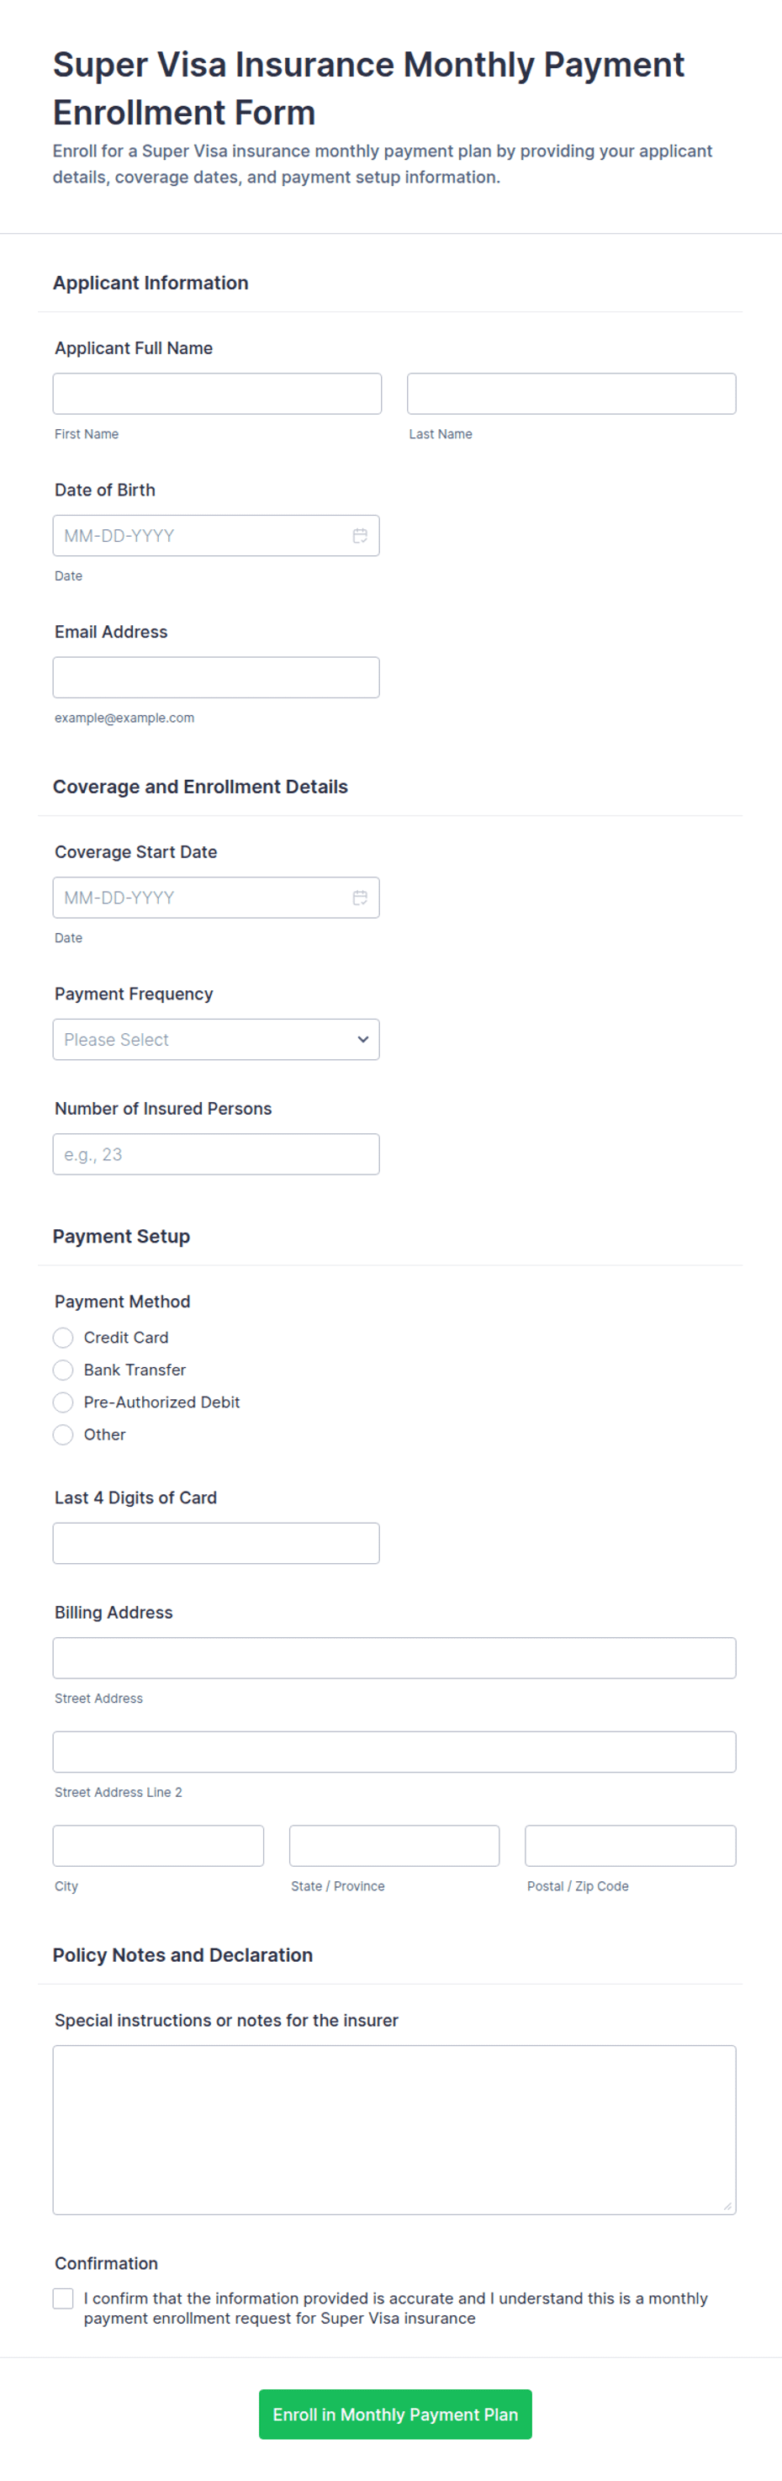Click the Last 4 Digits of Card field

pyautogui.click(x=216, y=1543)
